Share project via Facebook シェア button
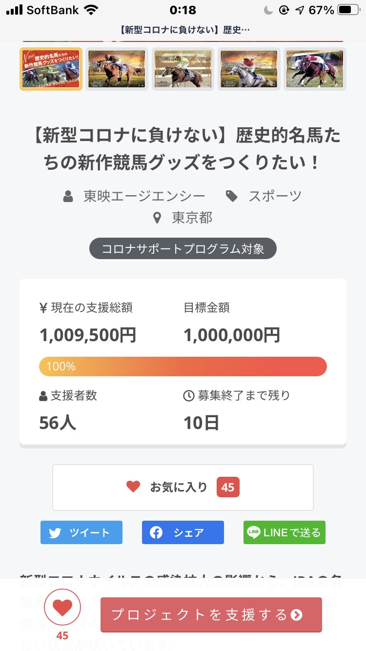 click(183, 532)
